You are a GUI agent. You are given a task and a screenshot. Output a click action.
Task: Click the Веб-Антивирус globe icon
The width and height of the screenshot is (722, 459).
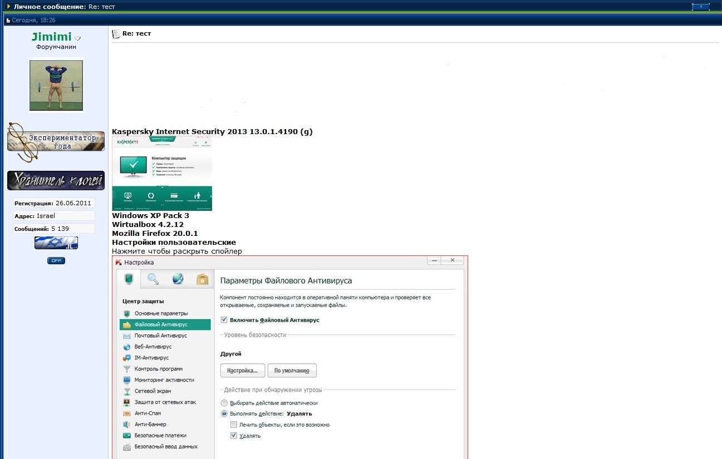pyautogui.click(x=126, y=347)
